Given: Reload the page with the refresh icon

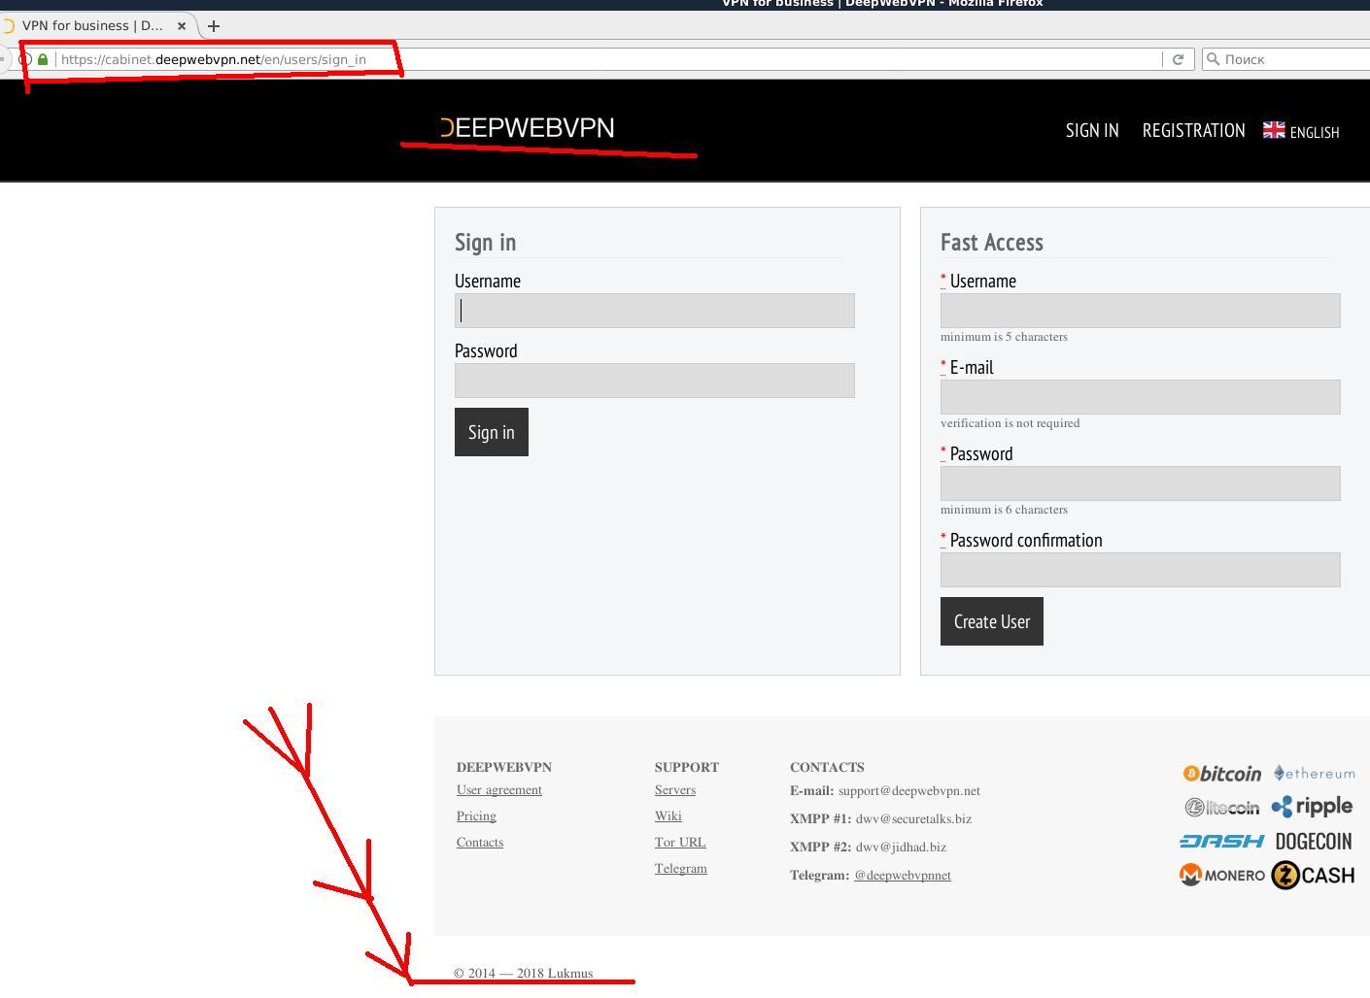Looking at the screenshot, I should [1178, 59].
